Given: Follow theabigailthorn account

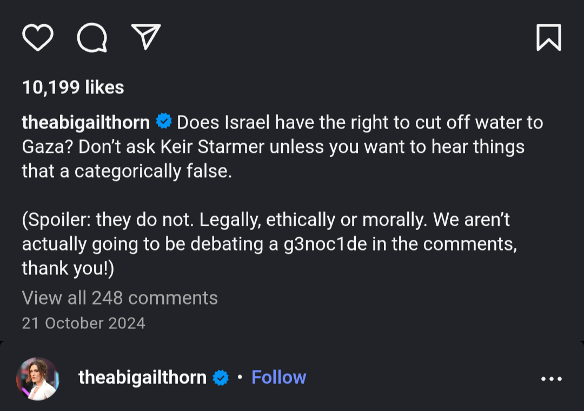Looking at the screenshot, I should pos(278,377).
